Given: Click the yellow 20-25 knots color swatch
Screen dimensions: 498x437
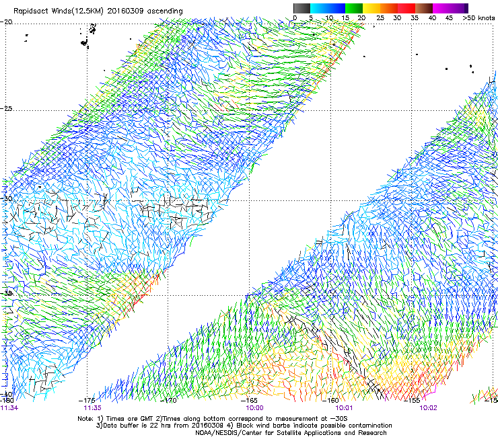Looking at the screenshot, I should (x=371, y=8).
